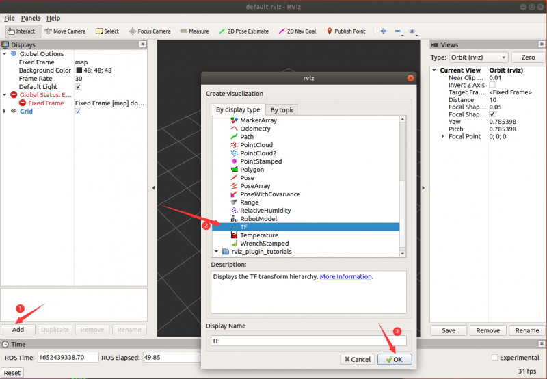
Task: Toggle the Grid display checkbox
Action: pyautogui.click(x=78, y=112)
